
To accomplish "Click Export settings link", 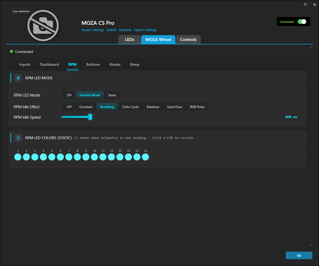I will click(145, 30).
